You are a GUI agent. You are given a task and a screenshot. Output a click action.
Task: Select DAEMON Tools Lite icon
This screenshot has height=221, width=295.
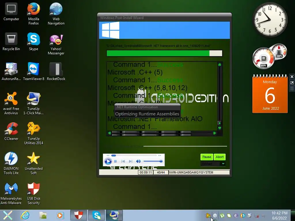[11, 163]
